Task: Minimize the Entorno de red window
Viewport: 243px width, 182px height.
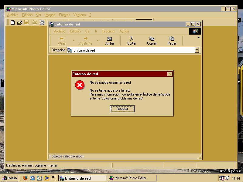Action: click(188, 24)
